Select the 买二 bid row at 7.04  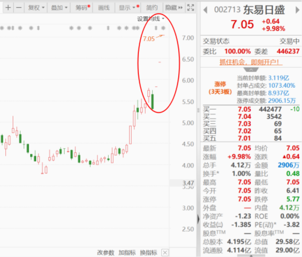tap(251, 116)
